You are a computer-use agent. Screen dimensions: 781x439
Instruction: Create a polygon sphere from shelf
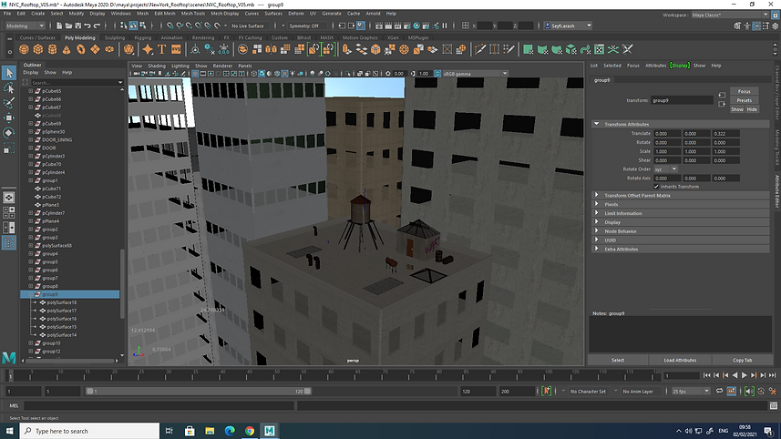[24, 49]
